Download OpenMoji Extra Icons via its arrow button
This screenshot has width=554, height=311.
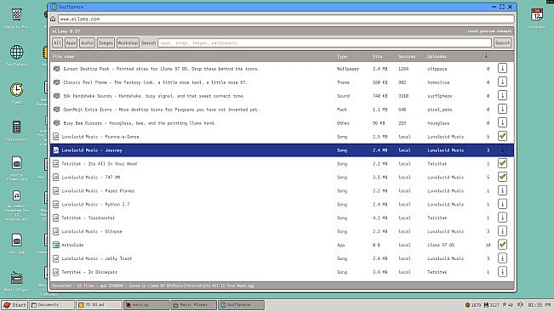(x=502, y=109)
